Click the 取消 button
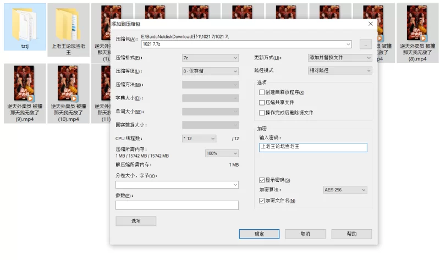Image resolution: width=440 pixels, height=260 pixels. pos(305,234)
